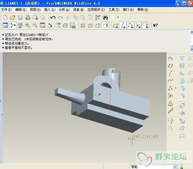Select the Sketch tool icon
Viewport: 193px width, 169px height.
click(x=170, y=58)
